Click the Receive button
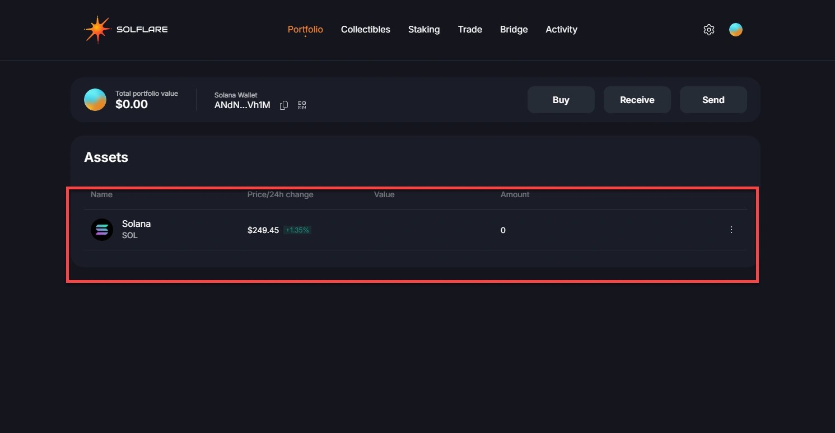This screenshot has height=433, width=835. tap(637, 100)
